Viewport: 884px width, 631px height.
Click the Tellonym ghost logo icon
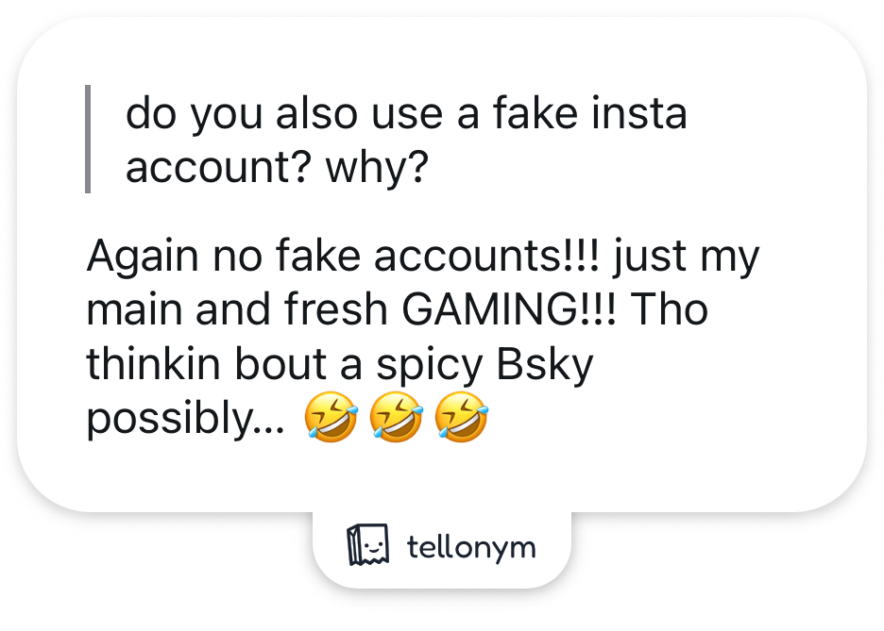(x=368, y=545)
